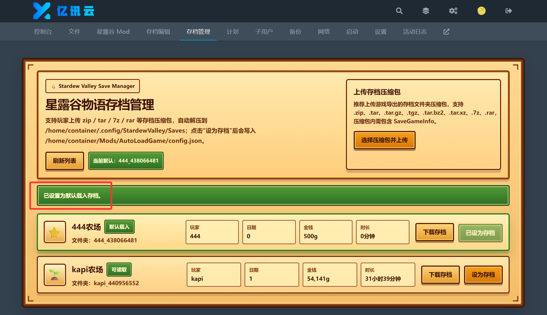Set kapi农场 as save with 设为存档
Image resolution: width=547 pixels, height=315 pixels.
point(483,275)
